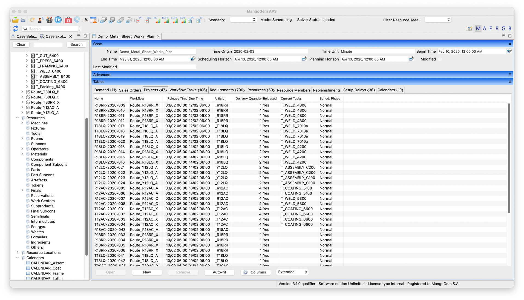Click the Columns button
The image size is (524, 300).
pyautogui.click(x=255, y=272)
